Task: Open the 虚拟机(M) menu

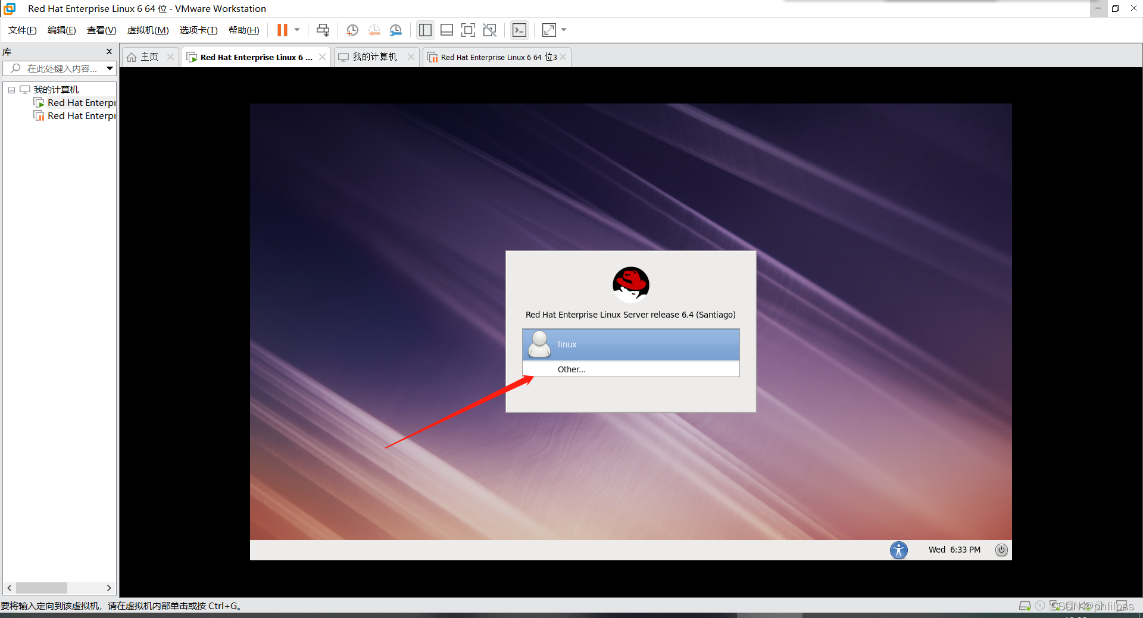Action: 148,30
